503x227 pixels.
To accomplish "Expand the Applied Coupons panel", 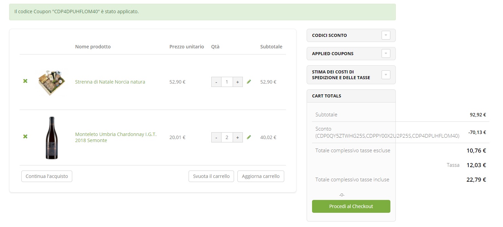I will click(386, 53).
